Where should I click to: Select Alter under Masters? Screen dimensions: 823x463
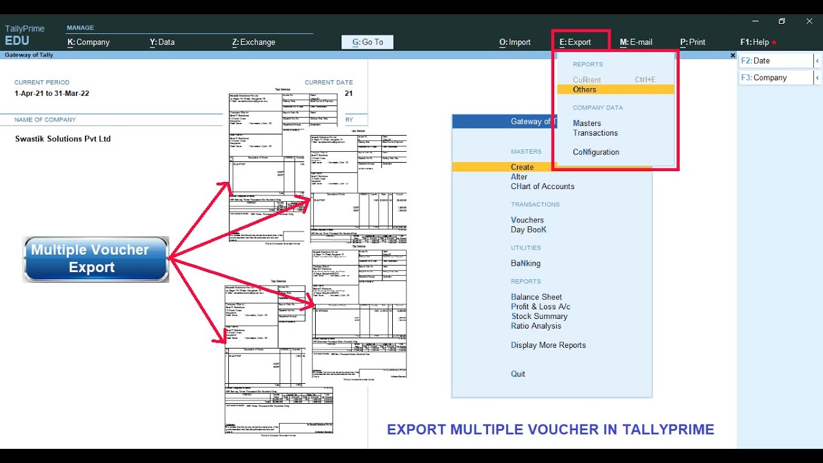click(x=519, y=177)
